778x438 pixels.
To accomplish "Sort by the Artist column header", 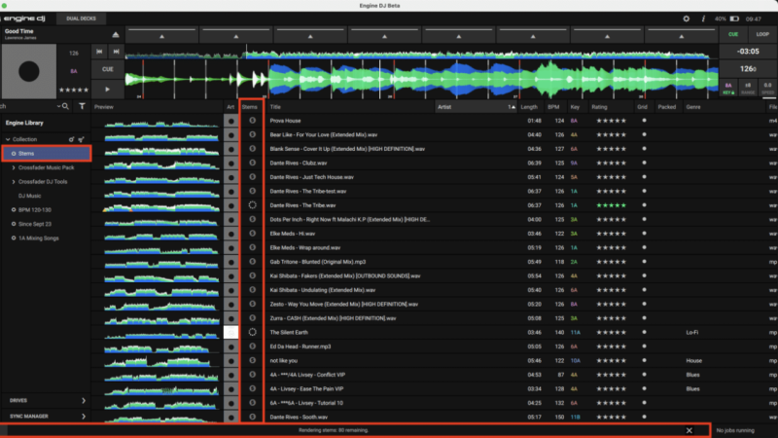I will pyautogui.click(x=476, y=107).
